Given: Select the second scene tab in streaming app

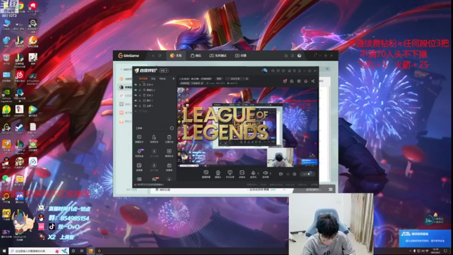Looking at the screenshot, I should coord(153,79).
